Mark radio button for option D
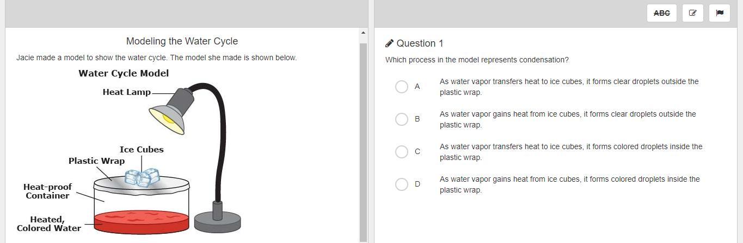 point(402,184)
